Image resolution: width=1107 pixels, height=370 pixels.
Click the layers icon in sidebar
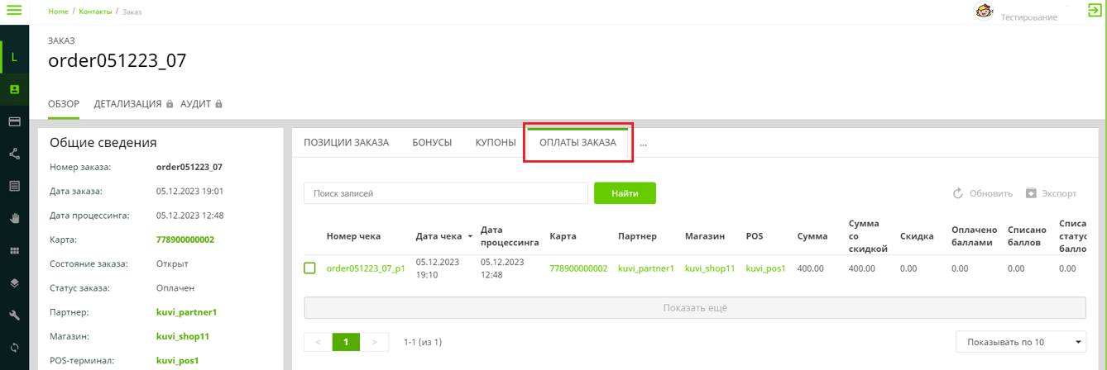pyautogui.click(x=14, y=283)
